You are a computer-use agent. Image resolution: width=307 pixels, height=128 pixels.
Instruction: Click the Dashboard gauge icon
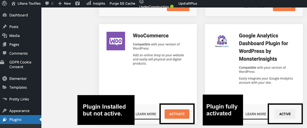[x=5, y=15]
